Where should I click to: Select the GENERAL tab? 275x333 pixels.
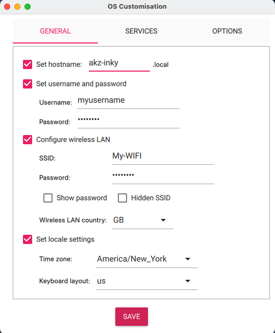point(55,31)
